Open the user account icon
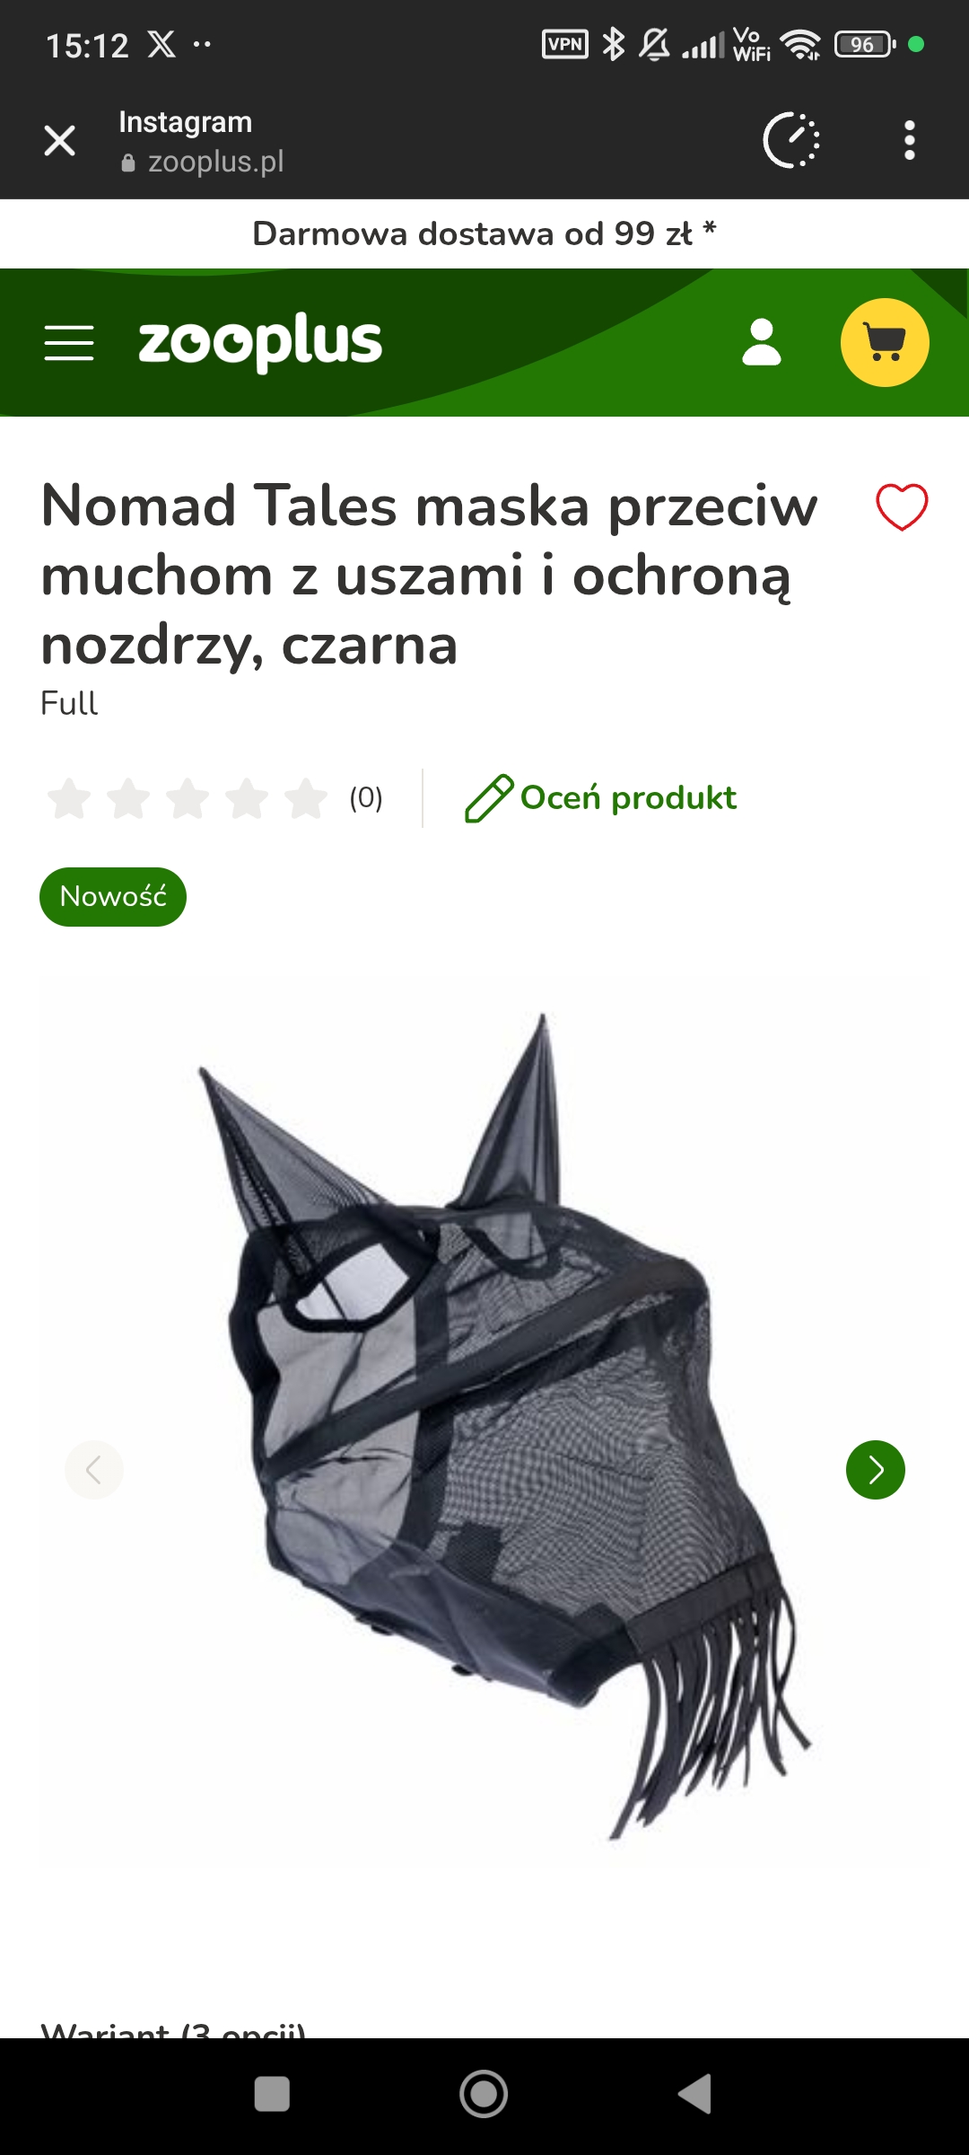The height and width of the screenshot is (2155, 969). point(762,342)
